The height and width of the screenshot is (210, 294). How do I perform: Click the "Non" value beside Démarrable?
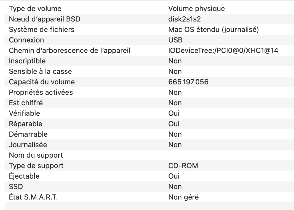pos(175,134)
